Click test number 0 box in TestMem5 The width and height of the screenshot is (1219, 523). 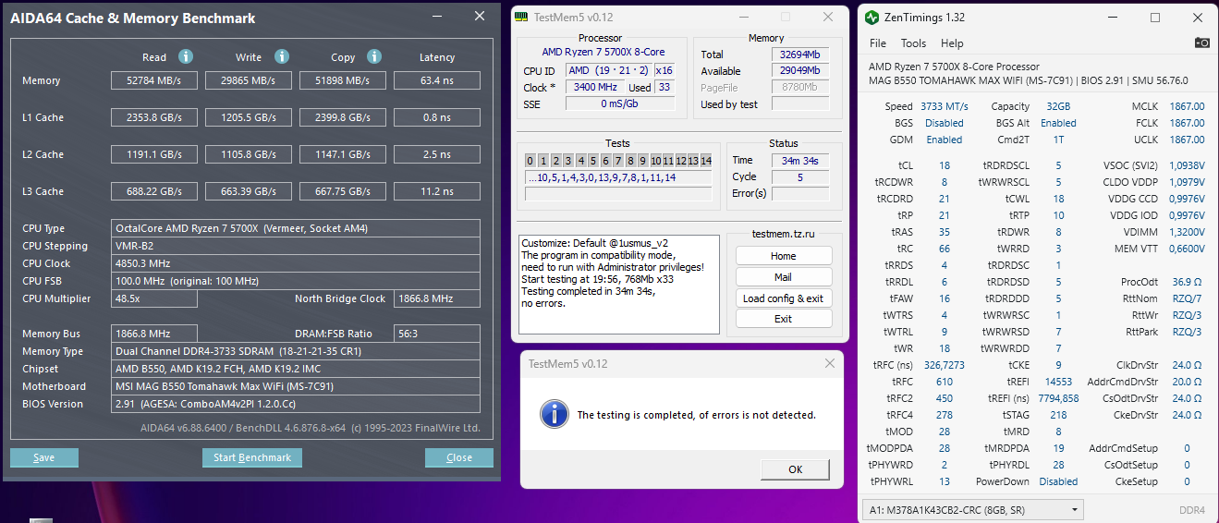(530, 161)
